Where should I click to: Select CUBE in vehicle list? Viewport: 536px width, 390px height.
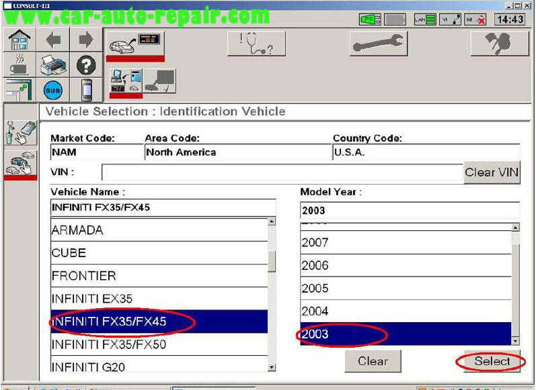coord(159,253)
